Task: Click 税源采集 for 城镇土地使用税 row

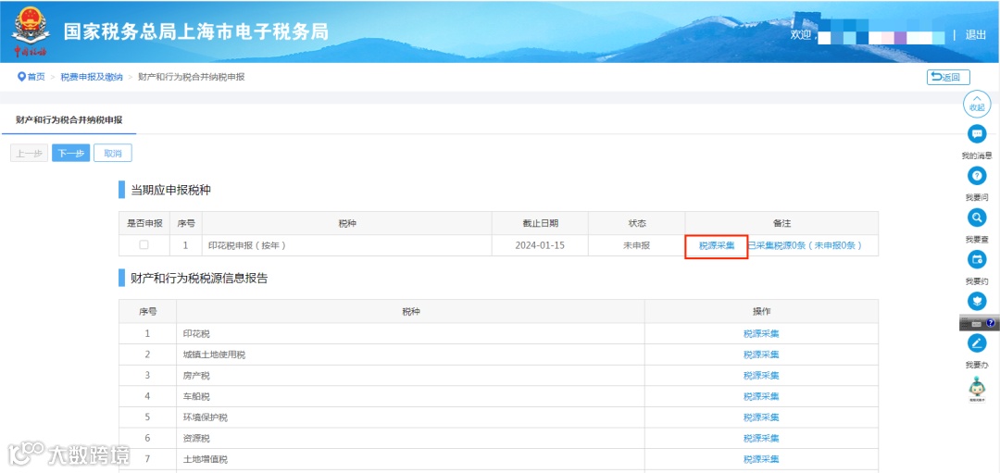Action: (761, 355)
